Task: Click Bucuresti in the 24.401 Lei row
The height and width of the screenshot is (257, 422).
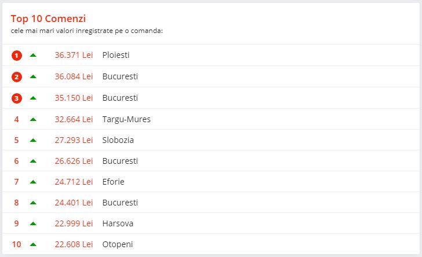Action: [x=120, y=203]
